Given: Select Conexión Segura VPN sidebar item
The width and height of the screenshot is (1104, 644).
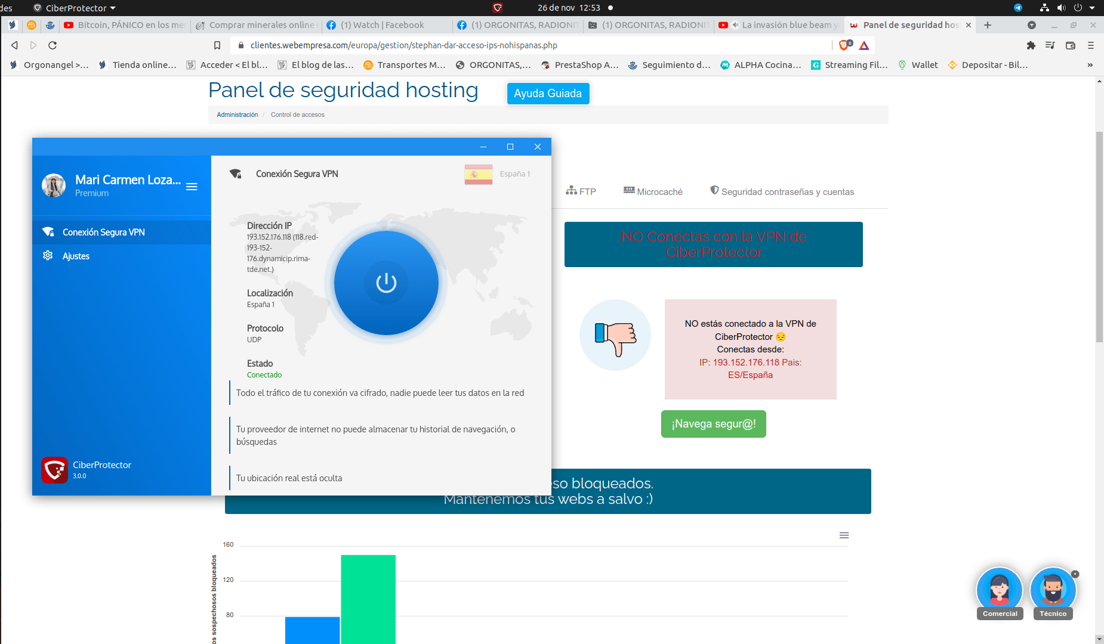Looking at the screenshot, I should tap(122, 232).
